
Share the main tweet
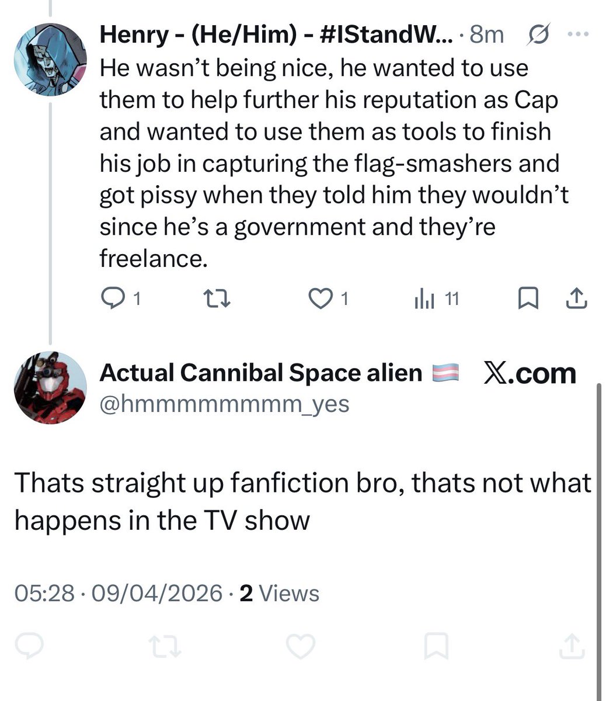[572, 646]
